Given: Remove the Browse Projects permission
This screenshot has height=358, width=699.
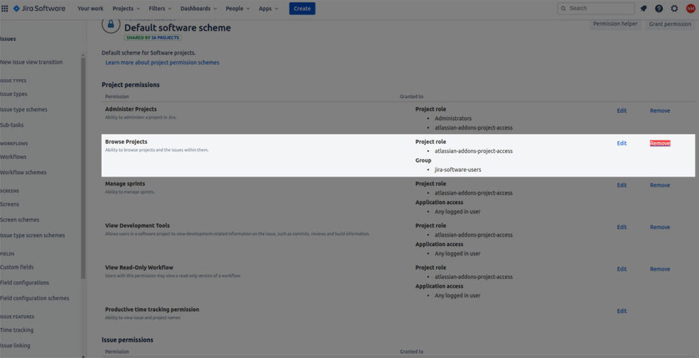Looking at the screenshot, I should pos(660,143).
